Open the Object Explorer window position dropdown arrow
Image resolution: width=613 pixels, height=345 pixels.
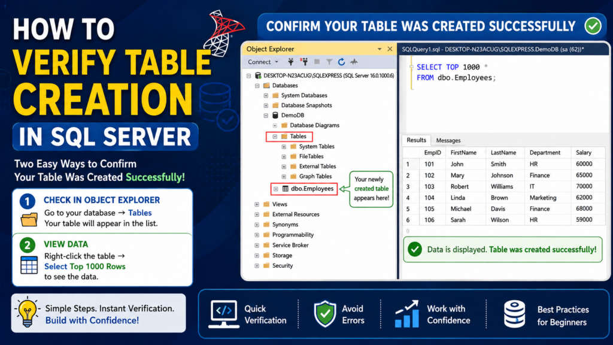point(379,49)
